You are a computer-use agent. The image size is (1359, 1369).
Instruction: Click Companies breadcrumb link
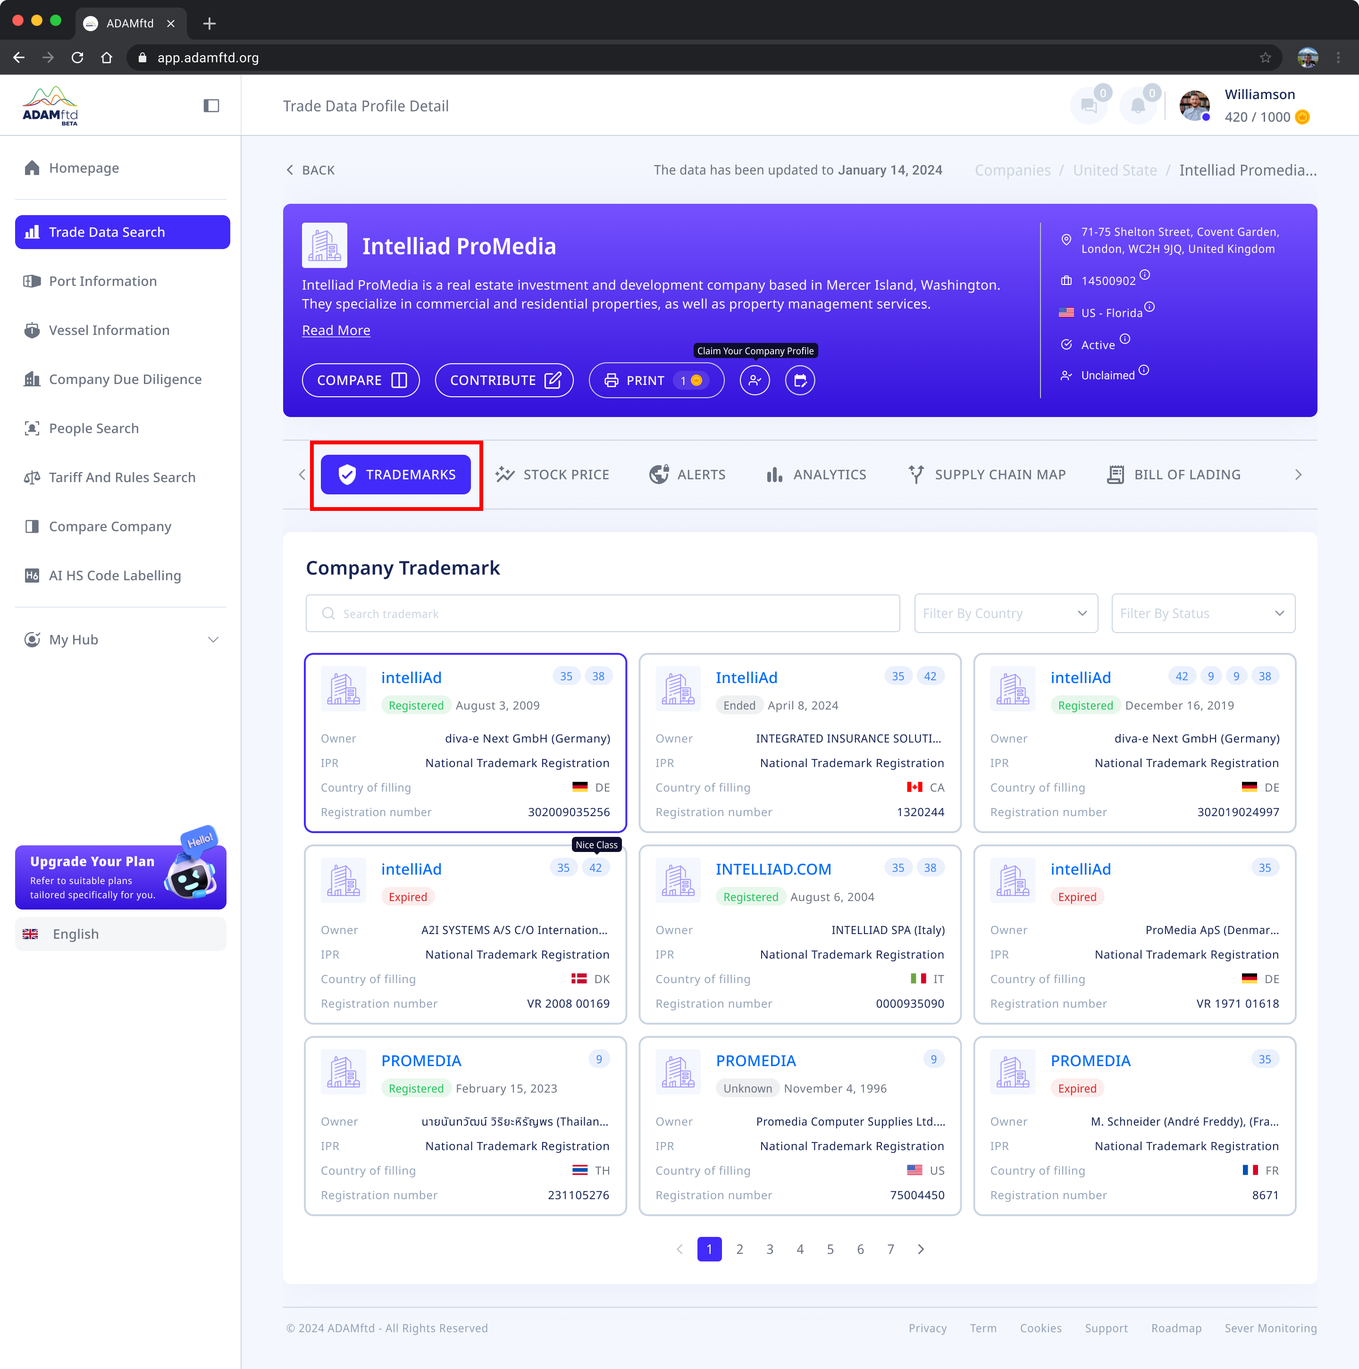coord(1012,170)
